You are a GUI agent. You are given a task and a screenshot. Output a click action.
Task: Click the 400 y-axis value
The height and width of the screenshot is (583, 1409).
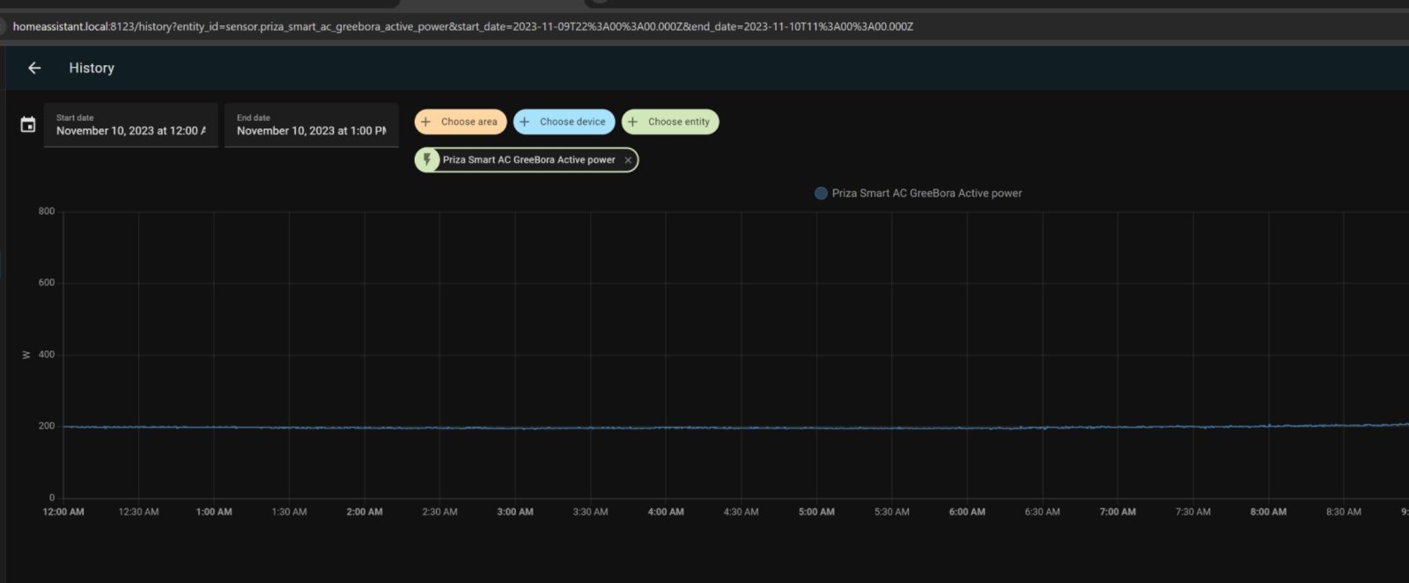tap(47, 354)
